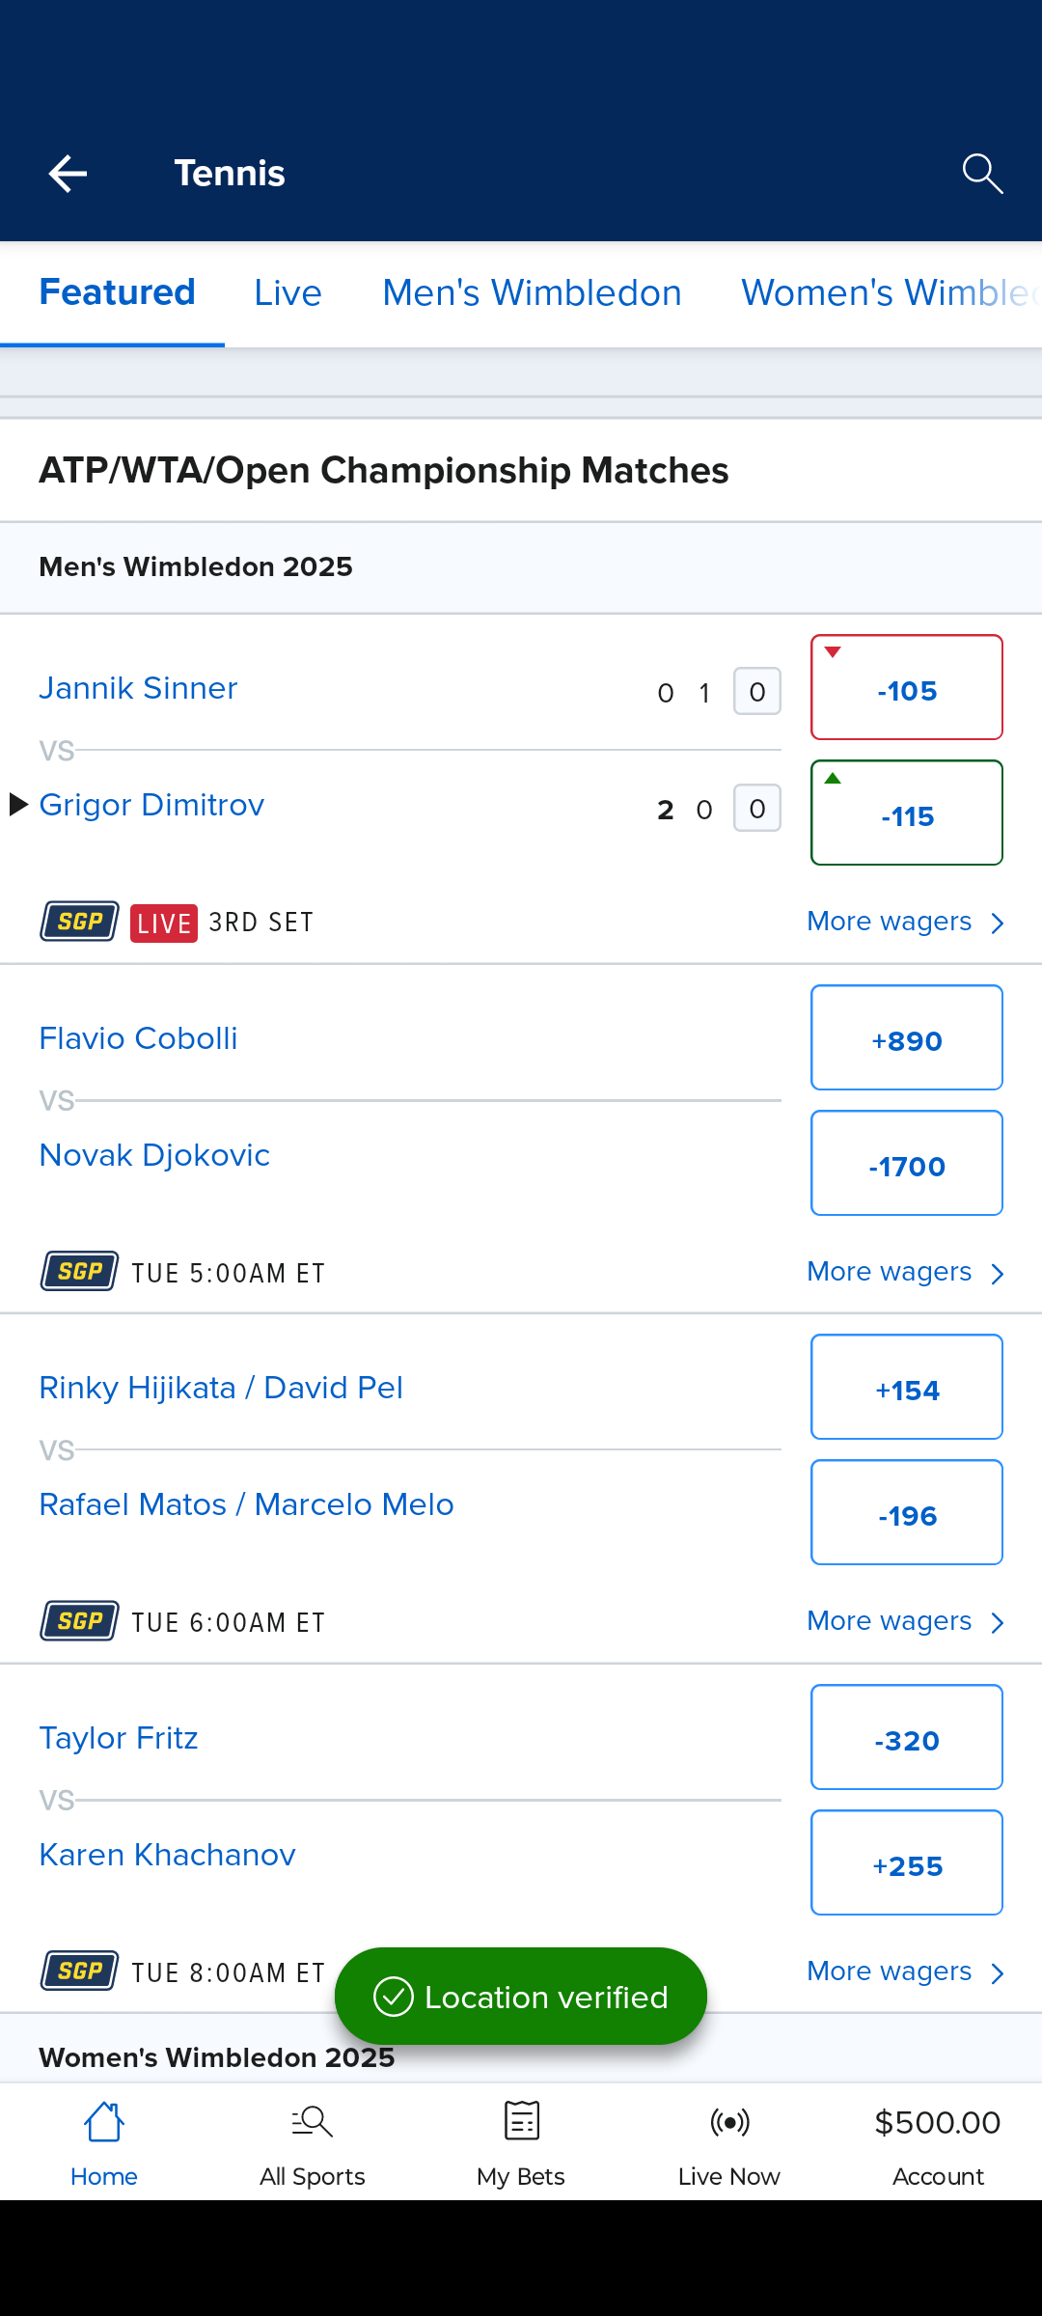Tap SGP badge for Cobolli vs Djokovic
Screen dimensions: 1042x2316
tap(80, 1272)
